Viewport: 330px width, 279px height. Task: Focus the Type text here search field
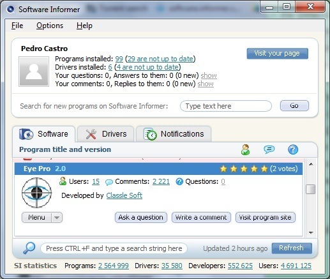coord(226,106)
